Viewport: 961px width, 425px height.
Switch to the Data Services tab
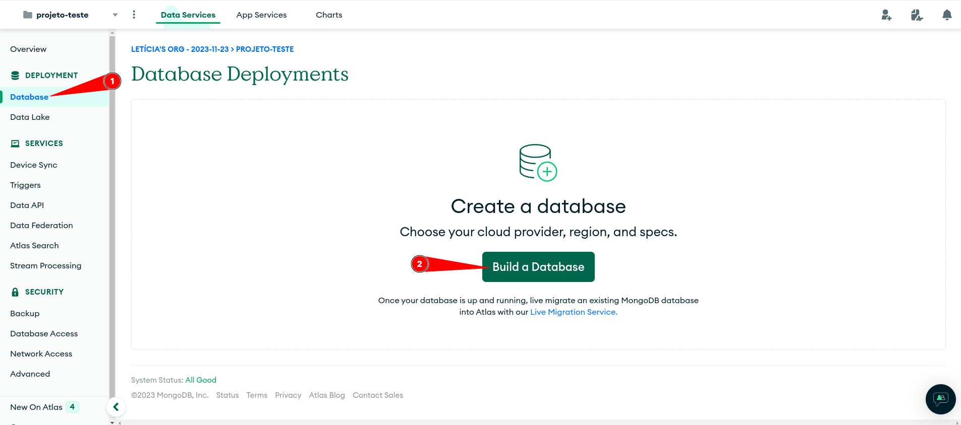point(188,15)
